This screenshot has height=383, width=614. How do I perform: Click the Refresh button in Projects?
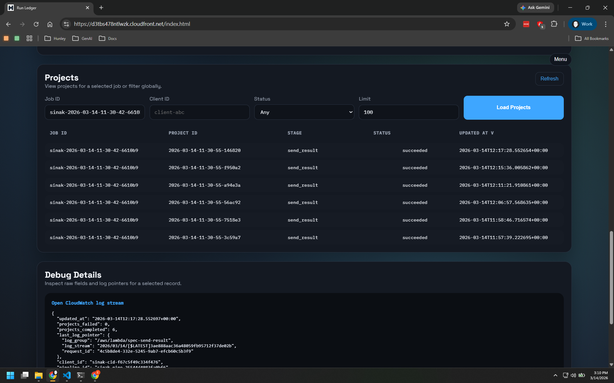click(x=549, y=79)
